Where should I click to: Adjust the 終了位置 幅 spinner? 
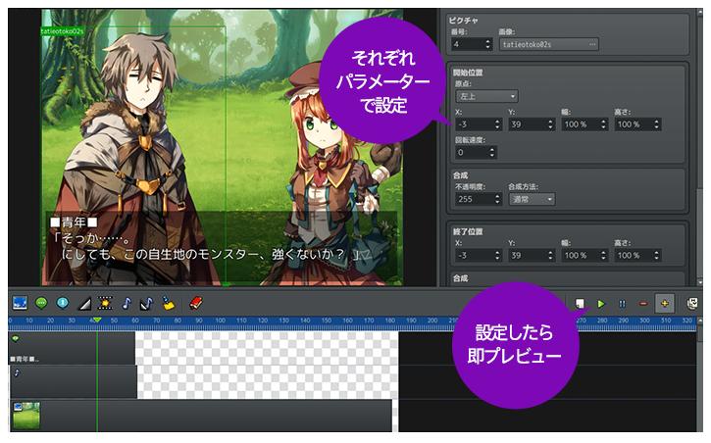pos(603,256)
